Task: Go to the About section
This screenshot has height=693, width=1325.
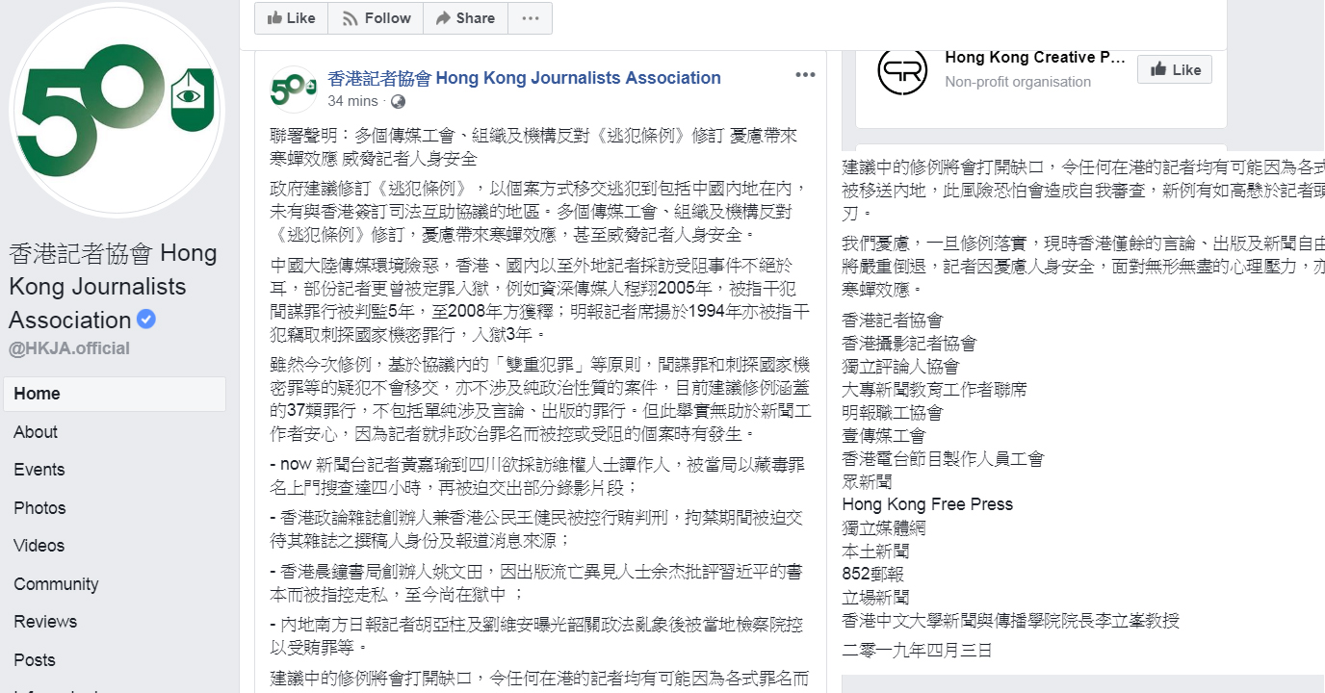Action: coord(36,432)
